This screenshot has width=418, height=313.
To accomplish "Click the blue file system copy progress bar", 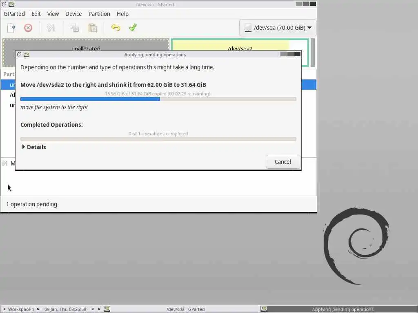I will (158, 99).
